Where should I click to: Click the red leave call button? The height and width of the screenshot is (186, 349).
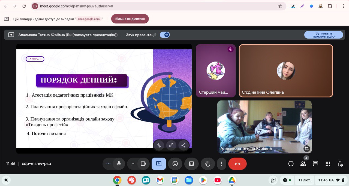coord(237,164)
